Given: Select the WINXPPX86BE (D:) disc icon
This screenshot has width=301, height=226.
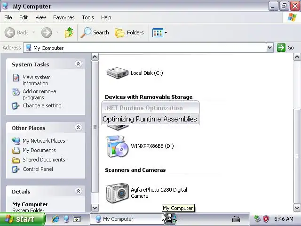Looking at the screenshot, I should [117, 146].
